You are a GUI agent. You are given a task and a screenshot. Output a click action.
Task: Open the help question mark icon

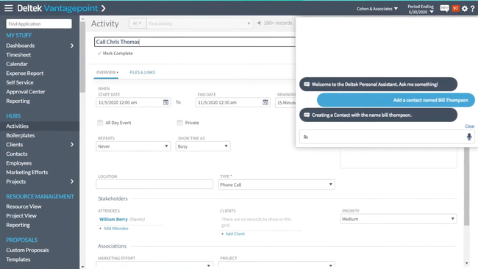[x=473, y=9]
